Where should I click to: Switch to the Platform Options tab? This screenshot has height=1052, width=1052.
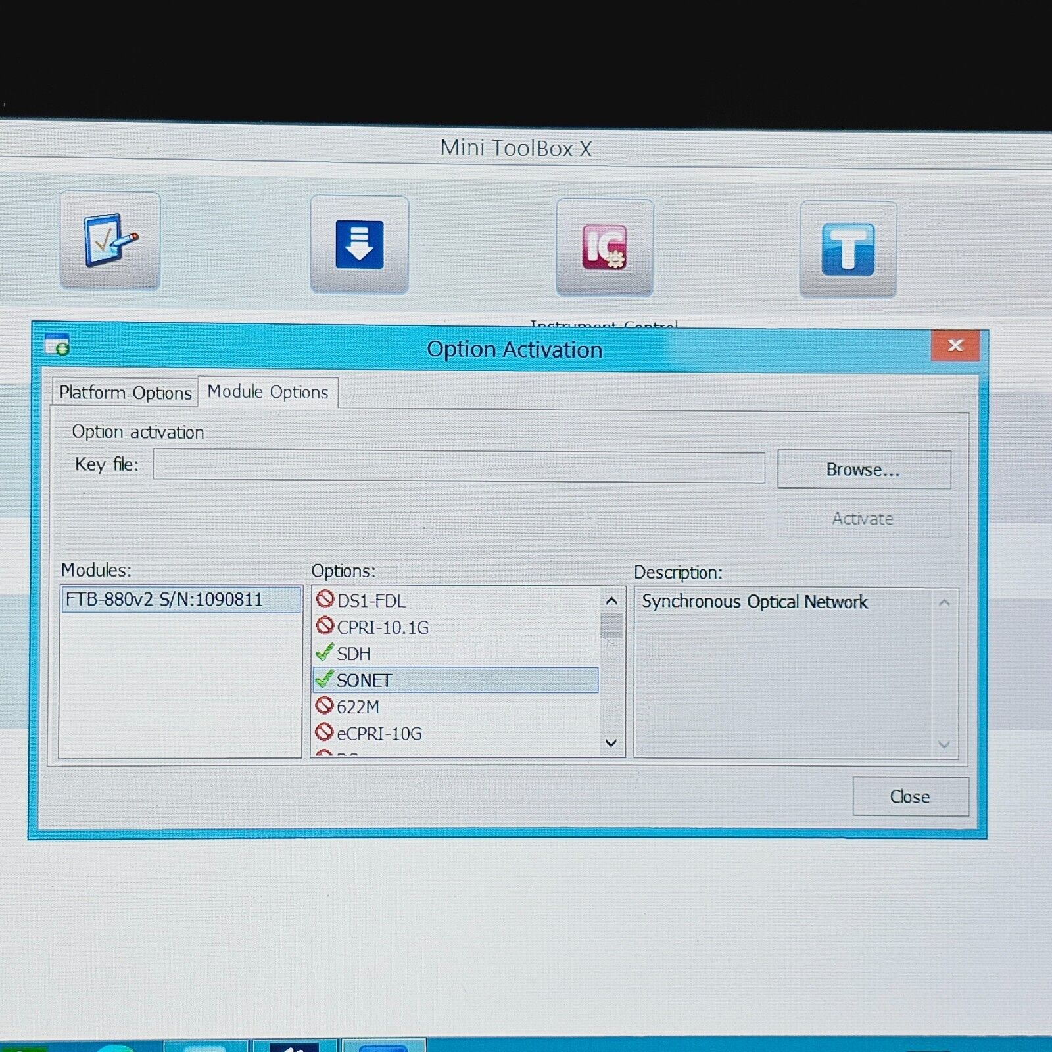tap(125, 393)
